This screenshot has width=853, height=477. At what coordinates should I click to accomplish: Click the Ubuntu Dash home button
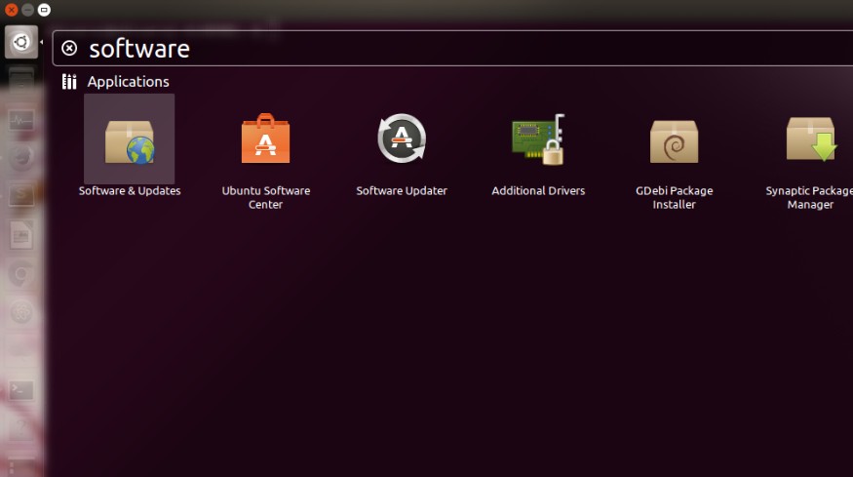click(21, 42)
